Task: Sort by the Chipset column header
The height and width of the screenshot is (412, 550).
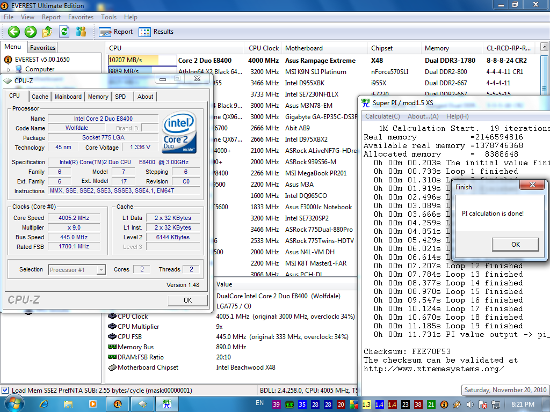Action: pyautogui.click(x=395, y=48)
